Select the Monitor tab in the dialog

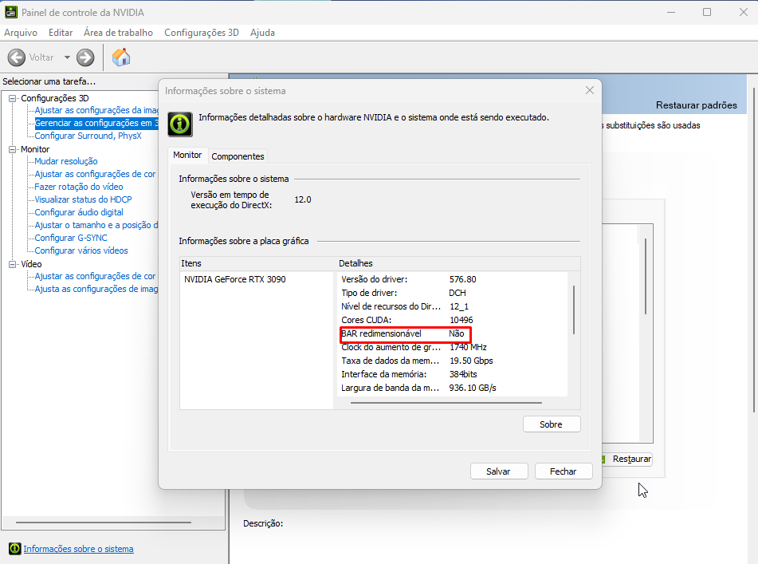[187, 155]
